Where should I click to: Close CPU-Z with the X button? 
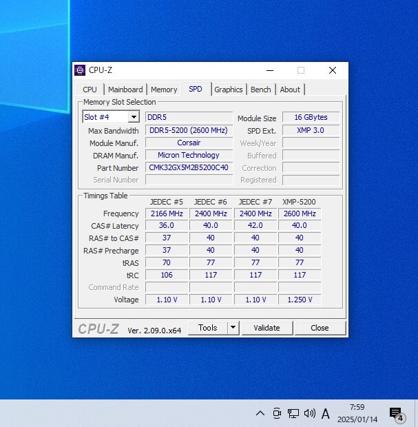pos(333,70)
